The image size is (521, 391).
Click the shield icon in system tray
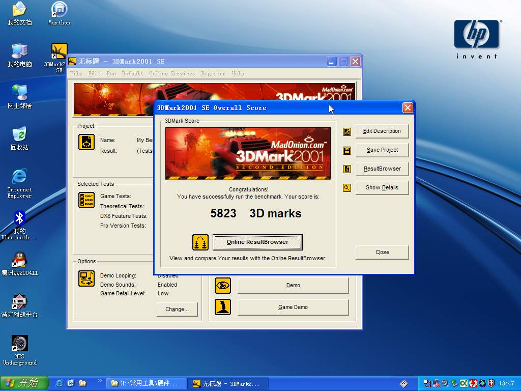(491, 383)
